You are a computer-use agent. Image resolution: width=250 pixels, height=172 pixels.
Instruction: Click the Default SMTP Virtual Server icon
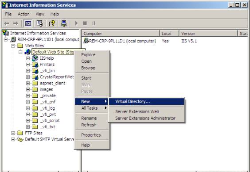coord(20,139)
